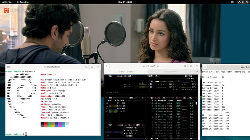Click the new tab icon in the GPU status terminal
Image resolution: width=250 pixels, height=140 pixels.
[205, 67]
